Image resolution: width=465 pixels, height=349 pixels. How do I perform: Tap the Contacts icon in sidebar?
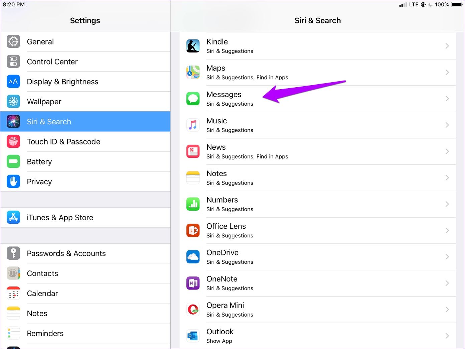tap(13, 273)
